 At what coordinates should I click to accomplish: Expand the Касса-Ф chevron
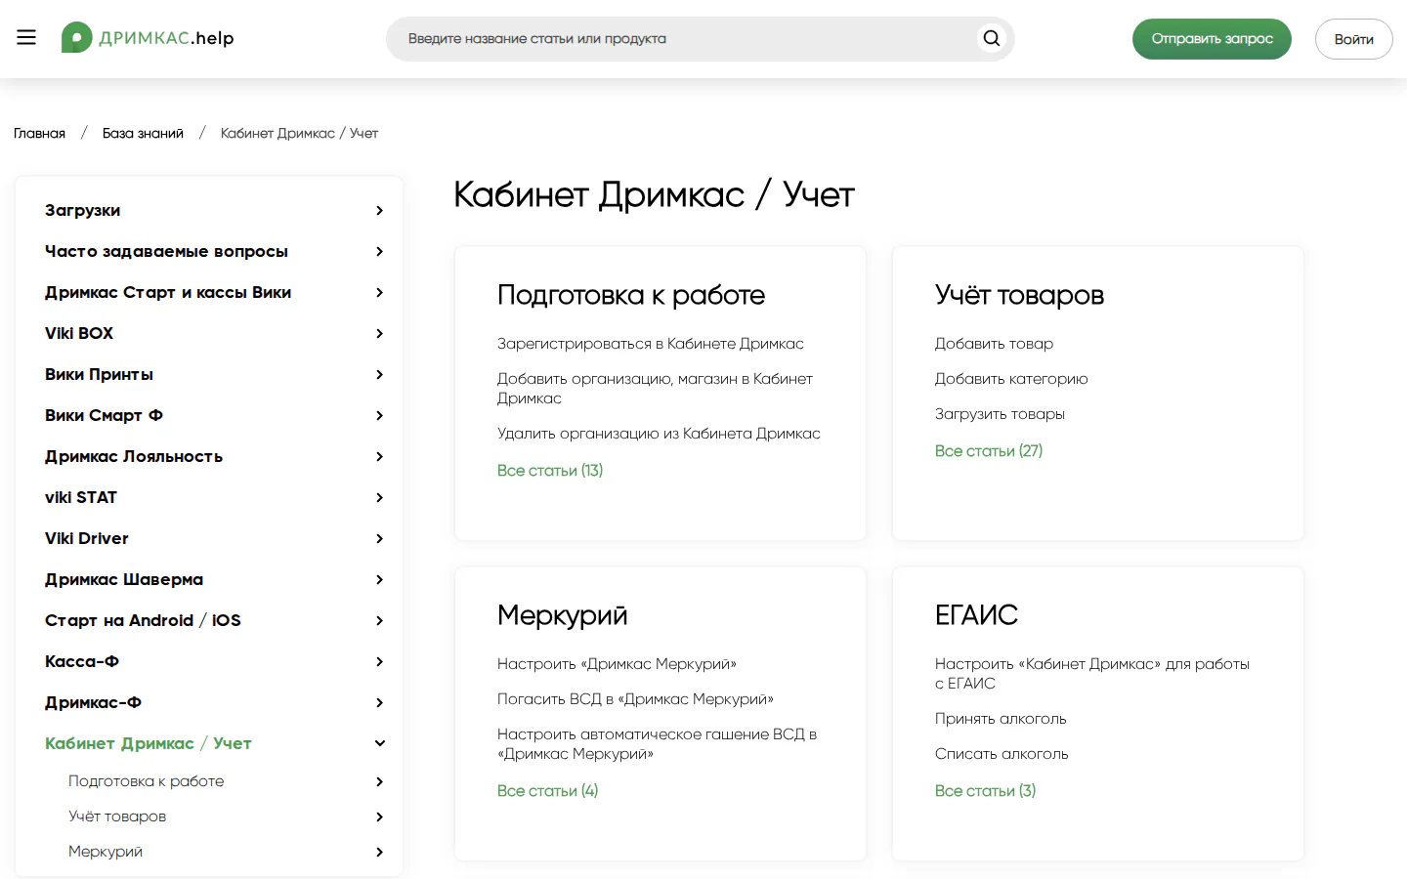(x=379, y=661)
